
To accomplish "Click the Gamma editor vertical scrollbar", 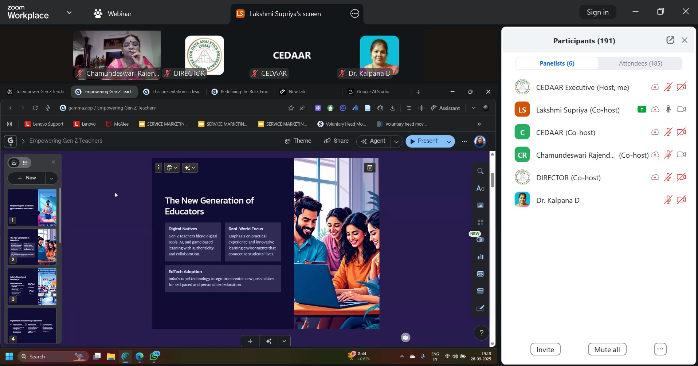I will (x=493, y=180).
